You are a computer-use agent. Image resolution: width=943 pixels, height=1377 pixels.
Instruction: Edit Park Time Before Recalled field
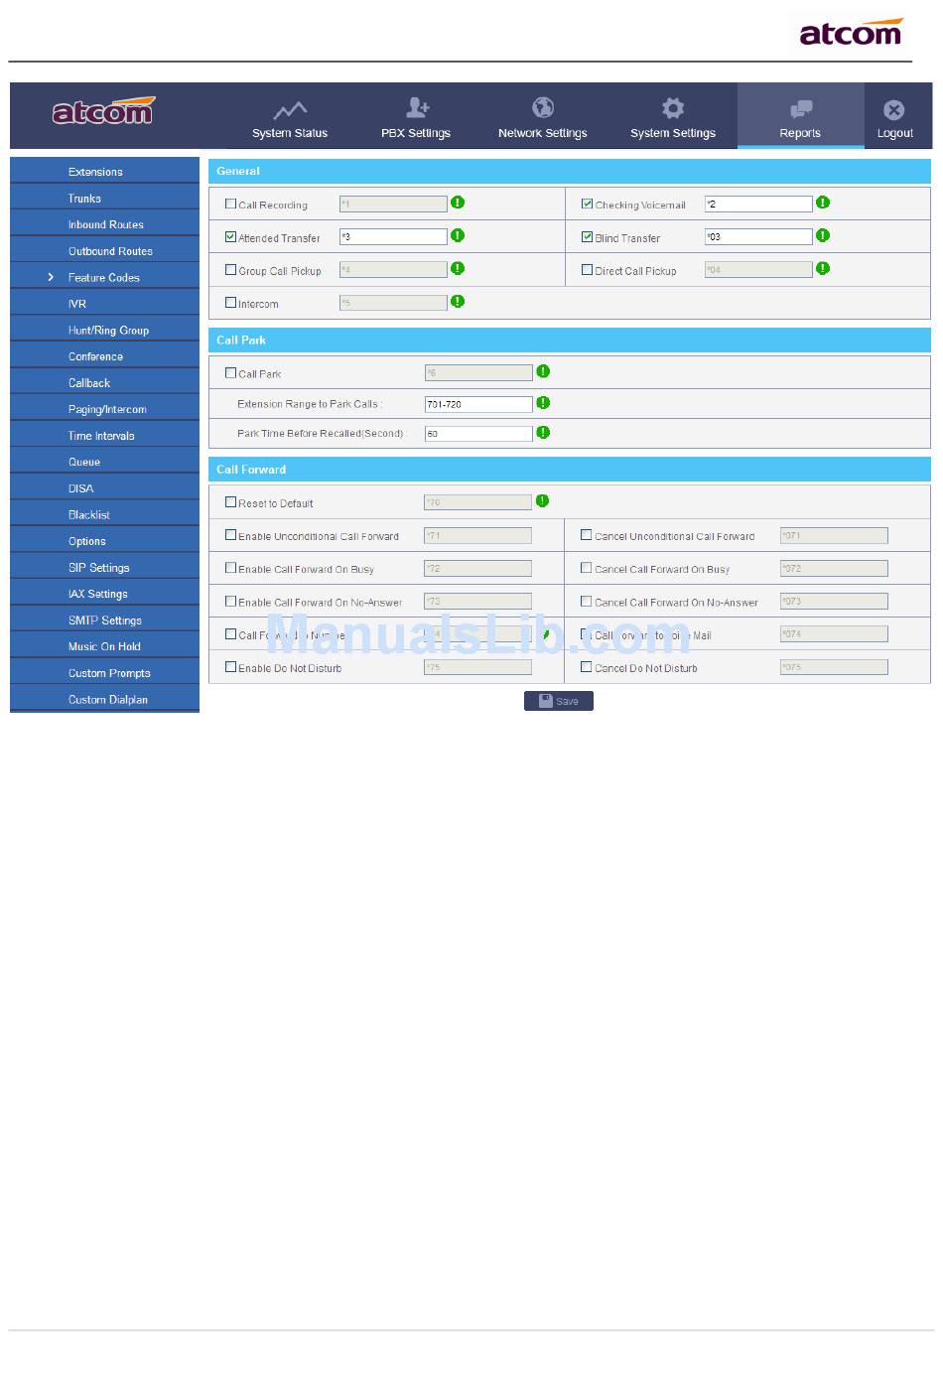(x=478, y=434)
